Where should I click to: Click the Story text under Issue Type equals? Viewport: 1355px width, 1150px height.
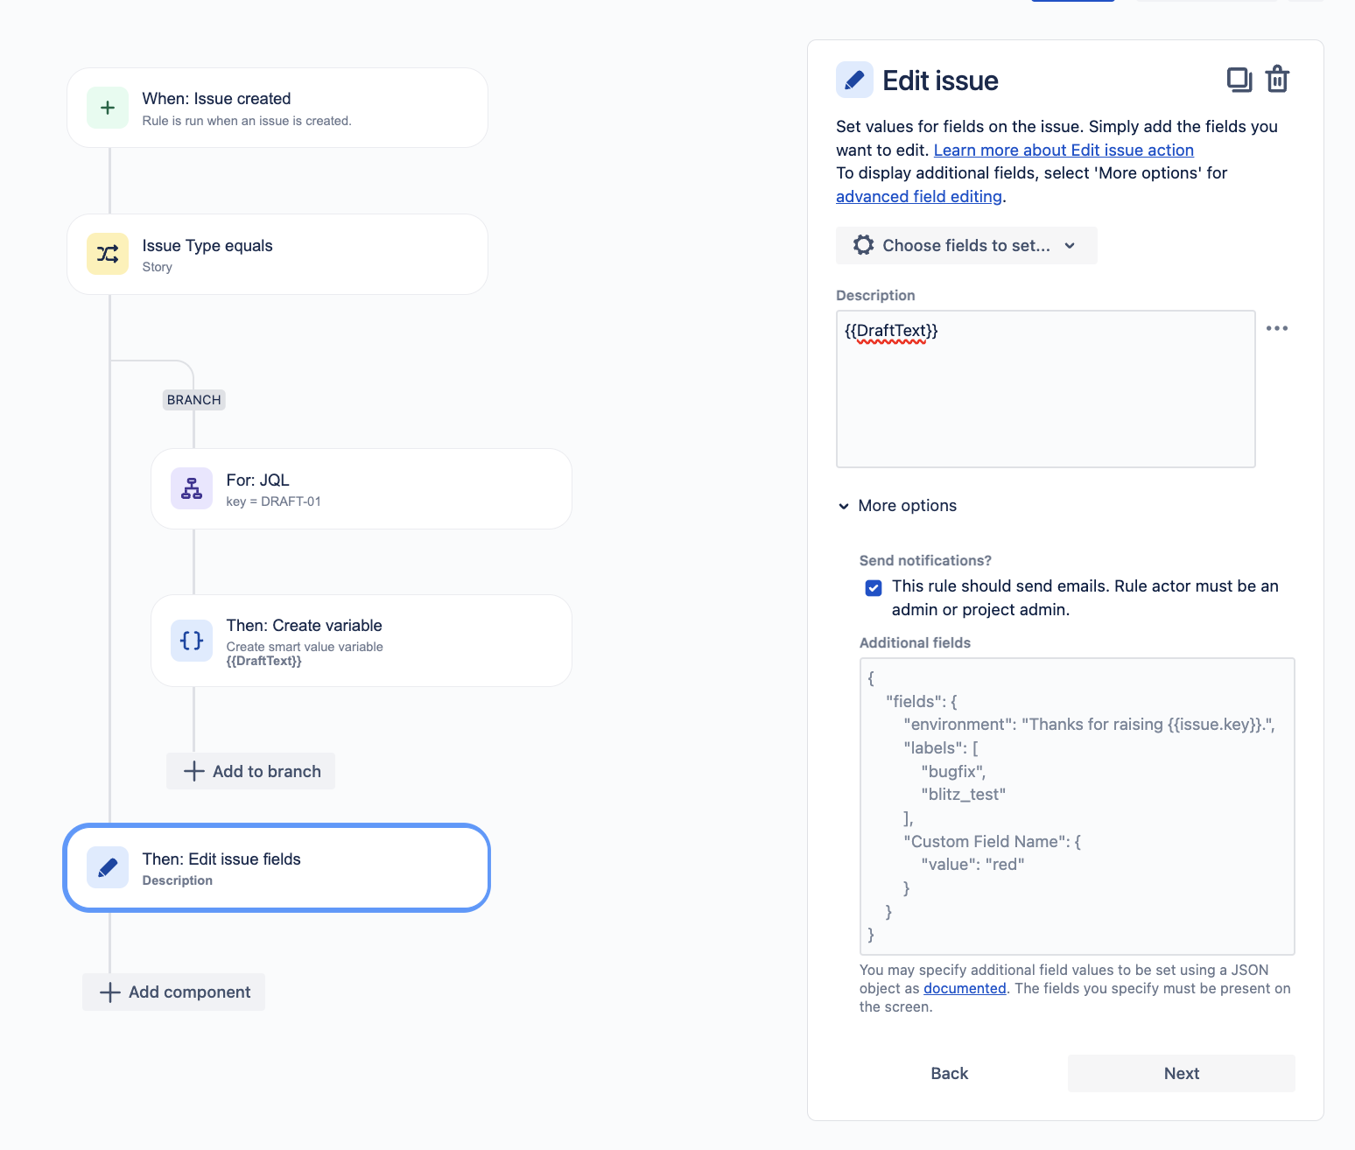tap(158, 267)
